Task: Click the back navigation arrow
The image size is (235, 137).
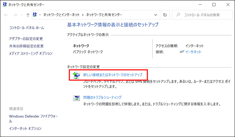Action: click(6, 15)
